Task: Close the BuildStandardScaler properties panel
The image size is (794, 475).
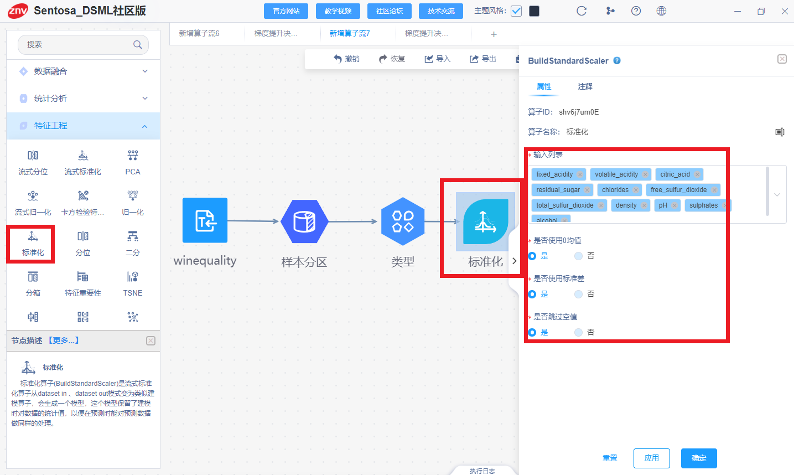Action: click(782, 59)
